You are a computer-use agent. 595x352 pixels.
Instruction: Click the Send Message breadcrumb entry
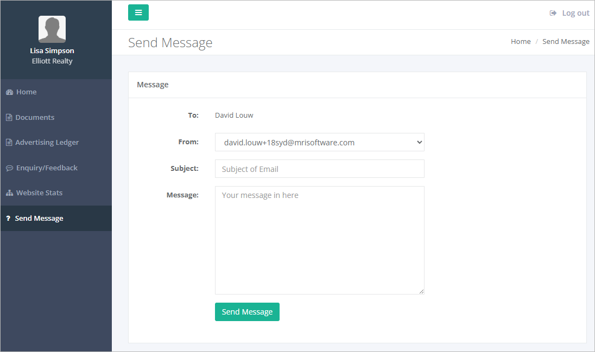(566, 41)
